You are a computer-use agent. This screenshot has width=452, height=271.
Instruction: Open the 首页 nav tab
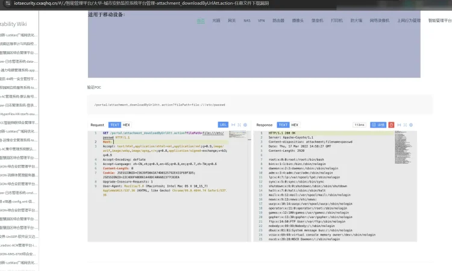click(x=201, y=20)
